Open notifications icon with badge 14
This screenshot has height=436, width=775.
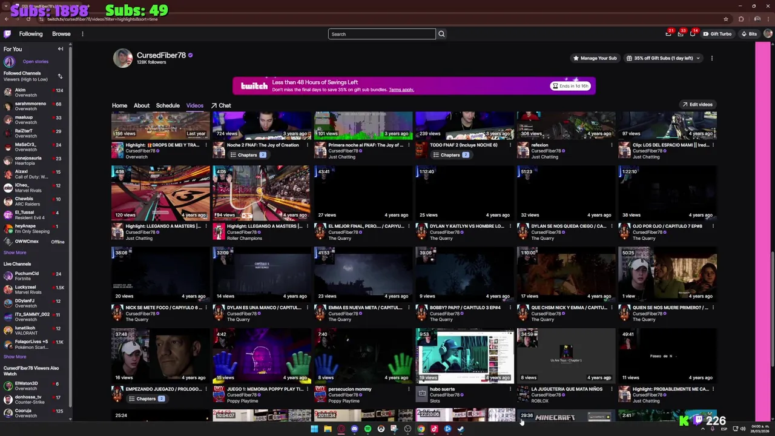tap(693, 34)
